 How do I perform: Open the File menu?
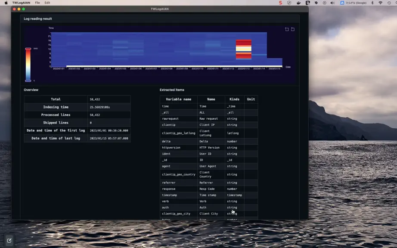(37, 3)
